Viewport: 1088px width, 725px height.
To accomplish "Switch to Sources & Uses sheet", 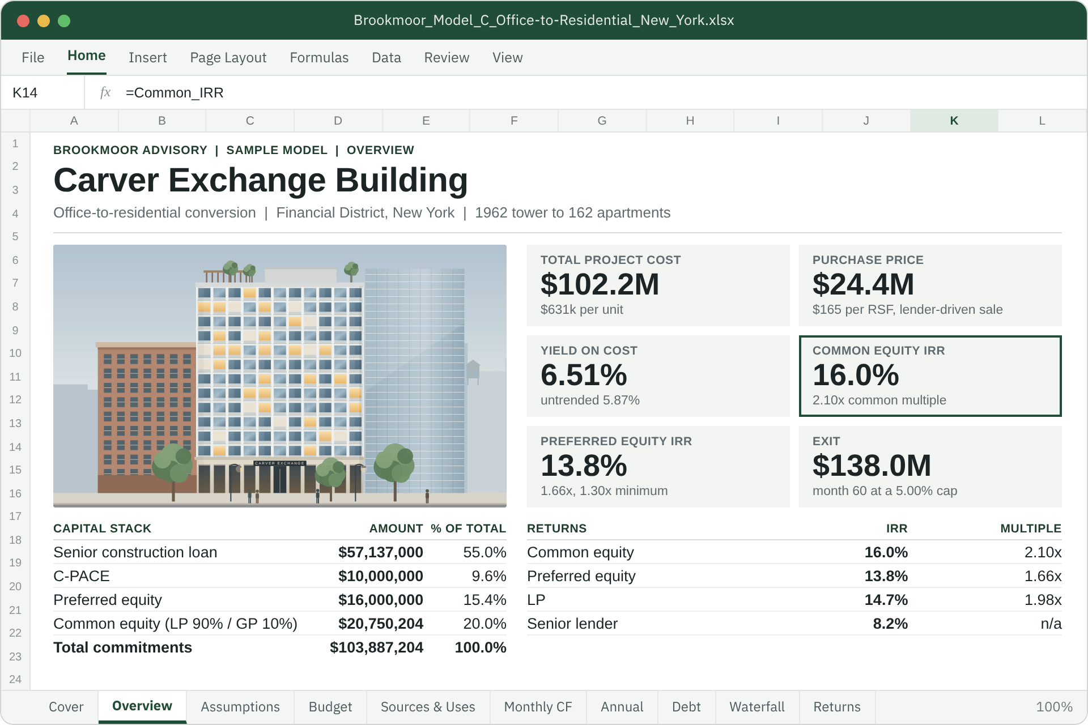I will pyautogui.click(x=428, y=706).
